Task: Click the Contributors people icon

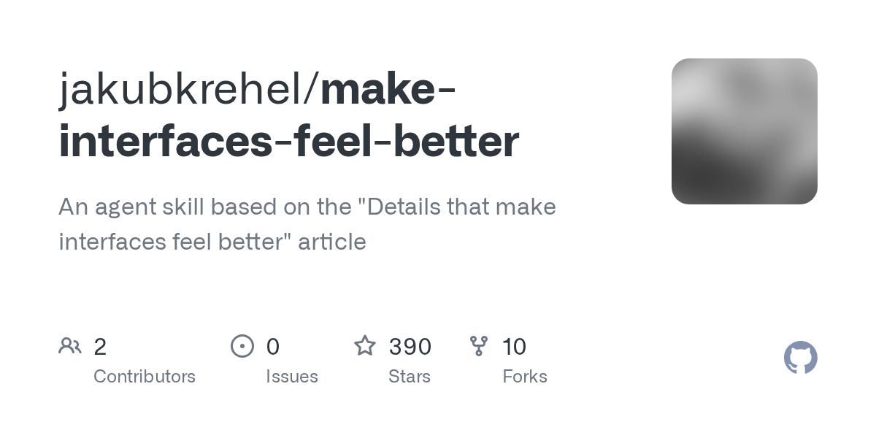Action: [70, 346]
